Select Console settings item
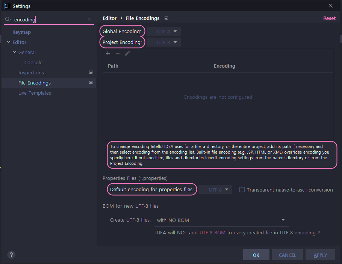 [33, 63]
